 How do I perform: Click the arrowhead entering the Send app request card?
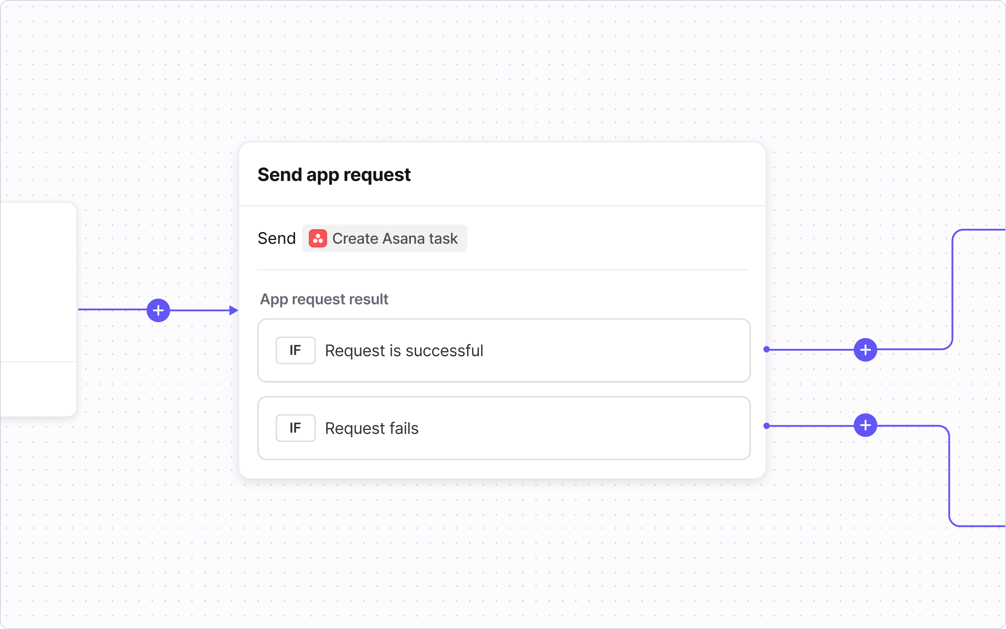click(234, 310)
